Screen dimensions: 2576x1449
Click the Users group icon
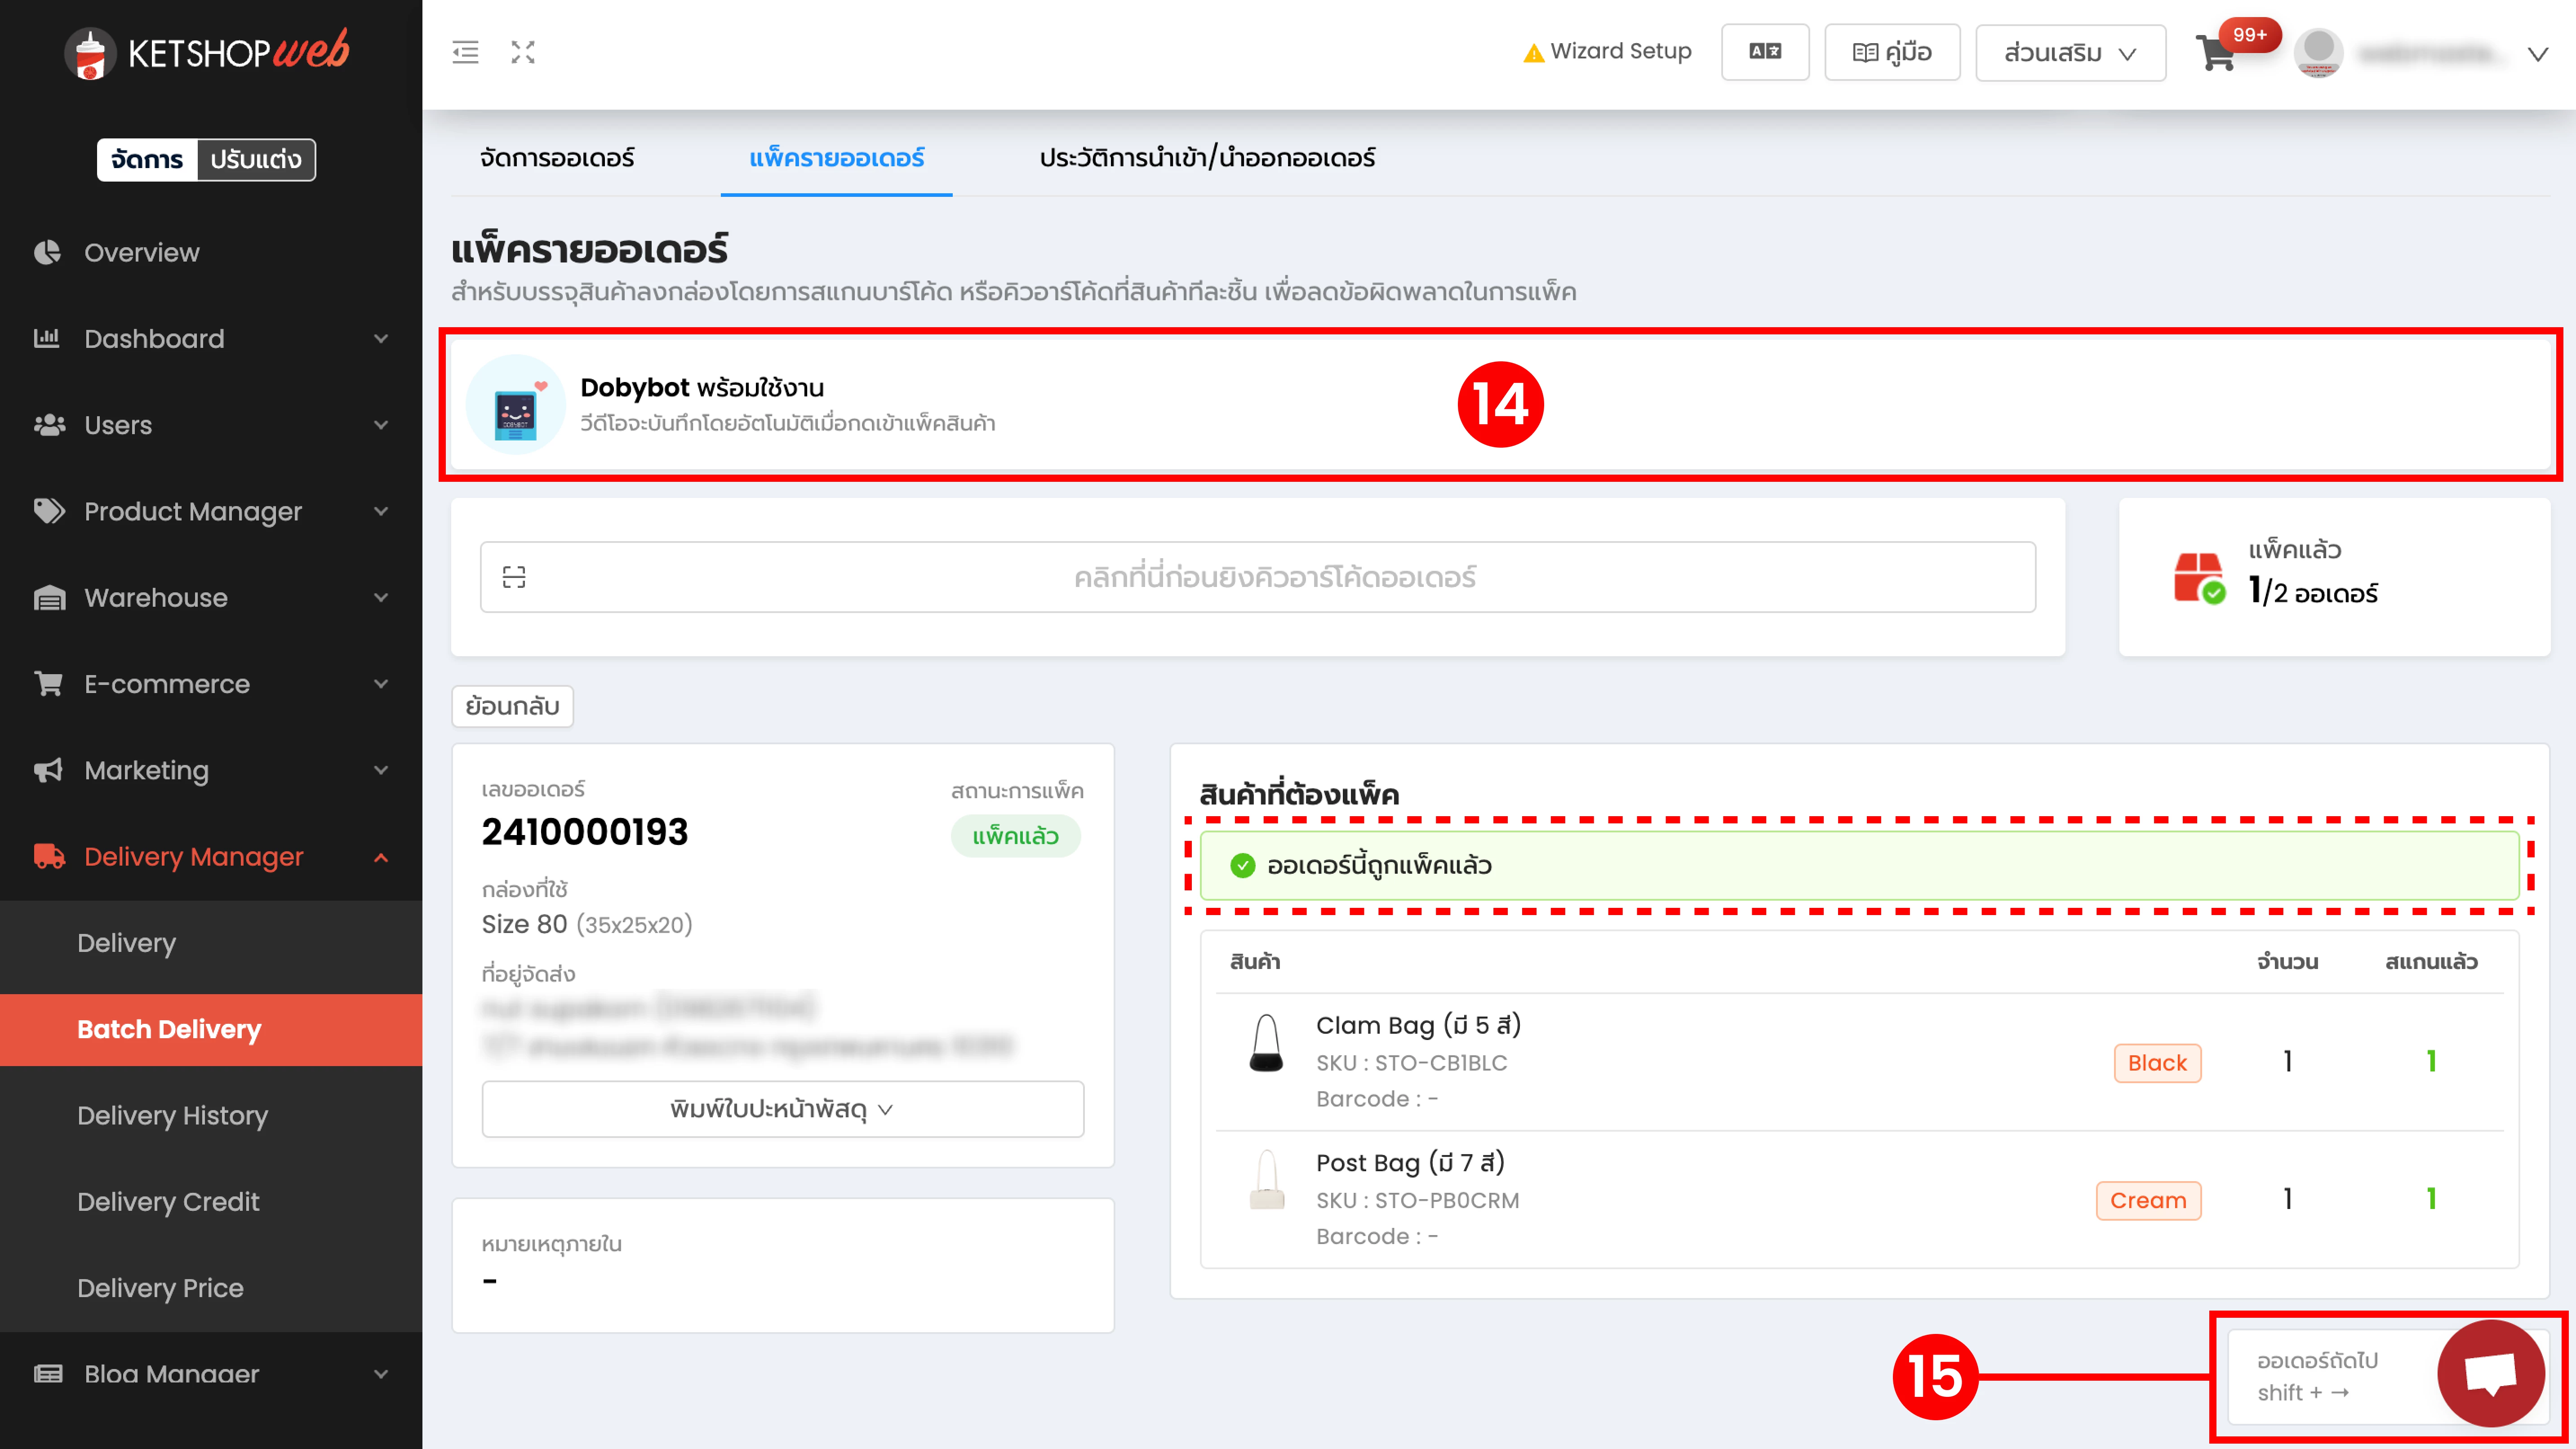point(49,425)
